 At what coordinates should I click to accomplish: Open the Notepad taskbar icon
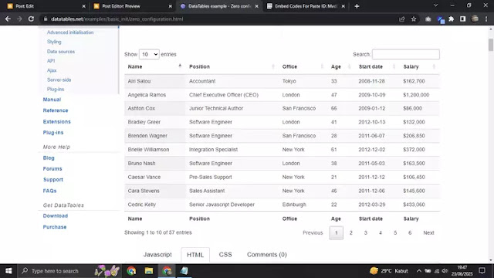pyautogui.click(x=184, y=271)
